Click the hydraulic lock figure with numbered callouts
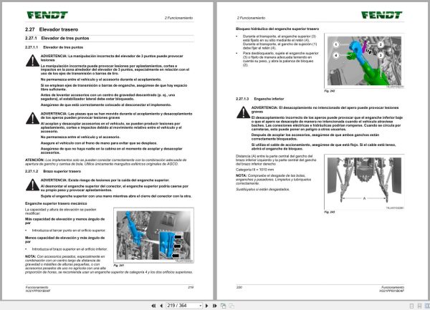 point(364,61)
